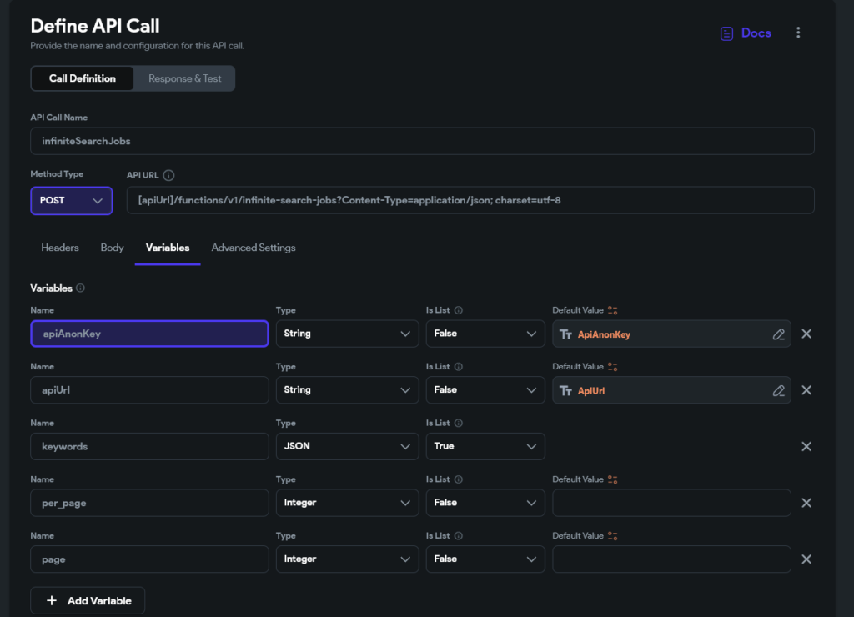Click the edit pencil for ApiUrl default value

[x=778, y=390]
